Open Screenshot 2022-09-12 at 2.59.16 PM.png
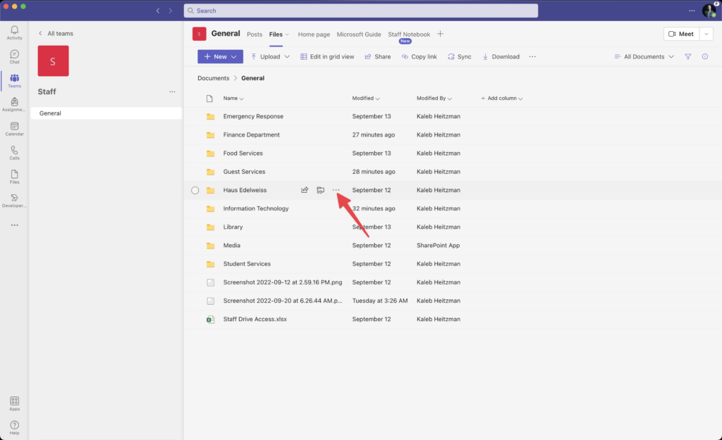This screenshot has height=440, width=722. (x=283, y=282)
